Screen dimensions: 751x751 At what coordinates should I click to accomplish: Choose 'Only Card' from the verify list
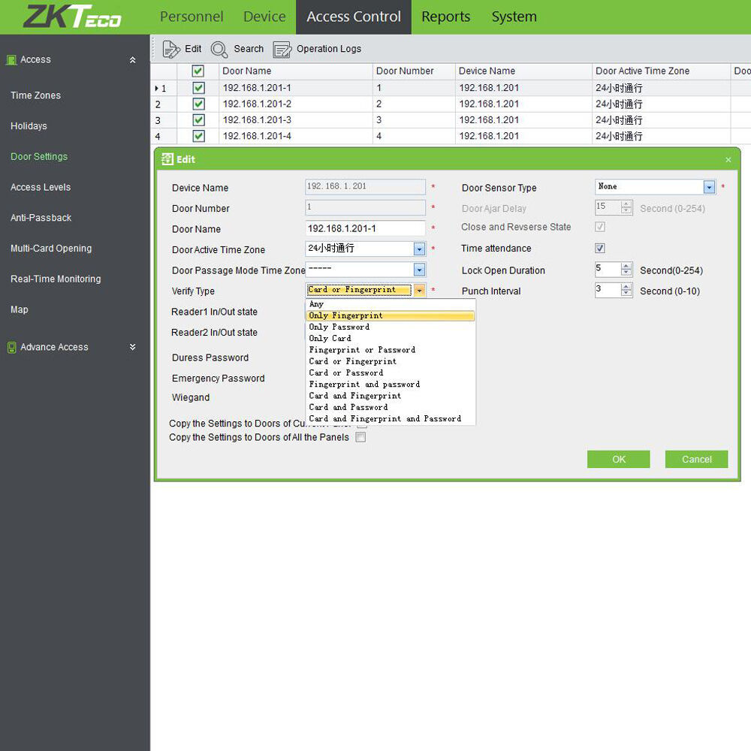pyautogui.click(x=330, y=339)
